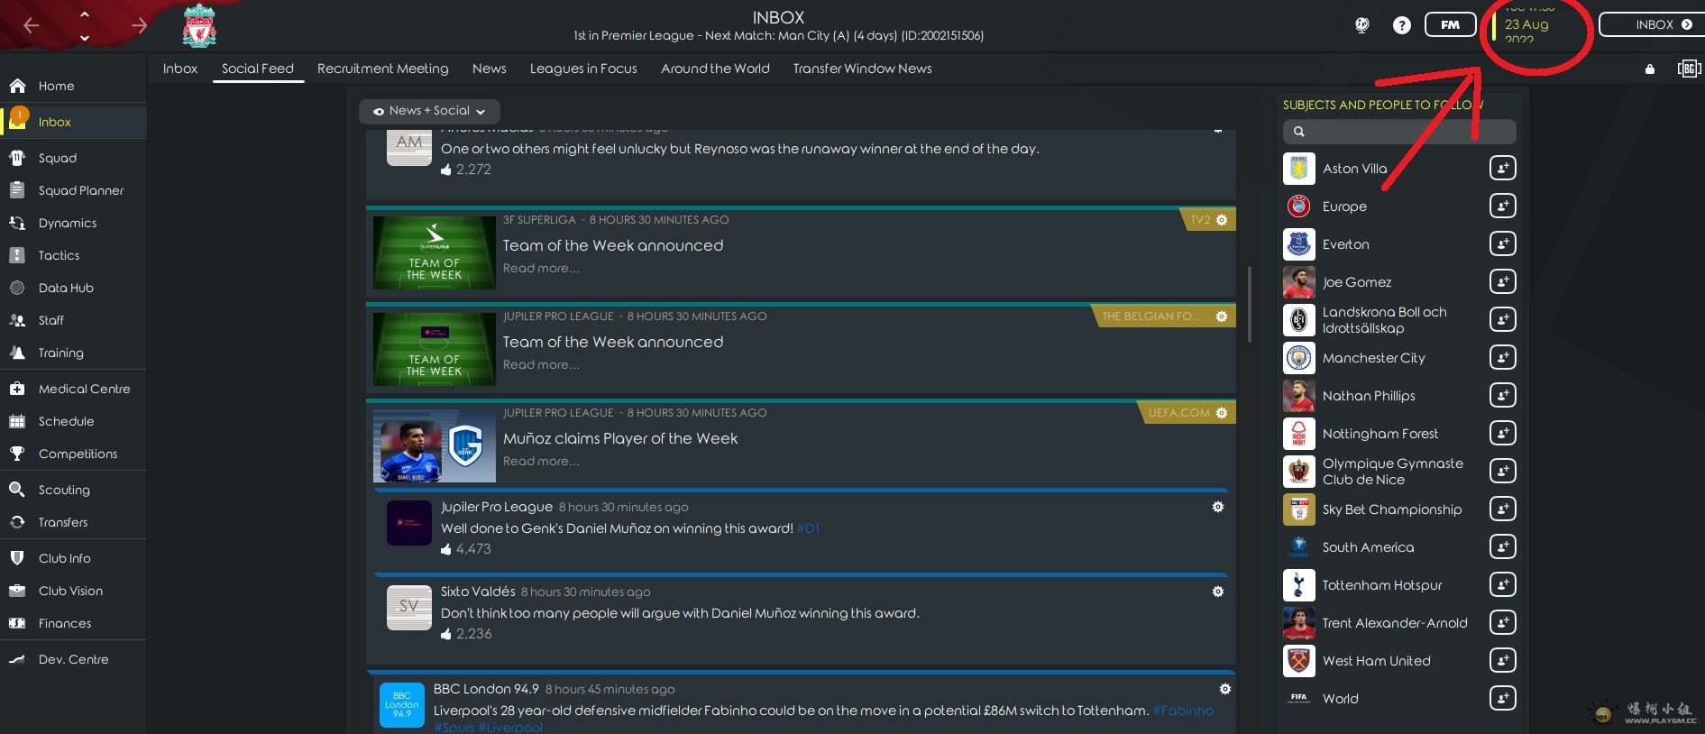Click the help question mark icon
The height and width of the screenshot is (734, 1705).
tap(1401, 25)
